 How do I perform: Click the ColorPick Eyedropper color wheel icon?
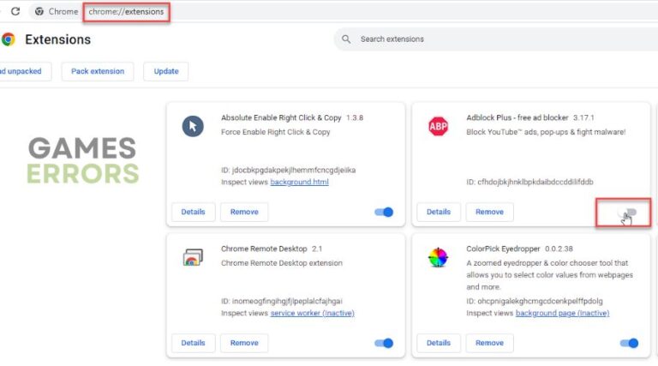pos(438,257)
